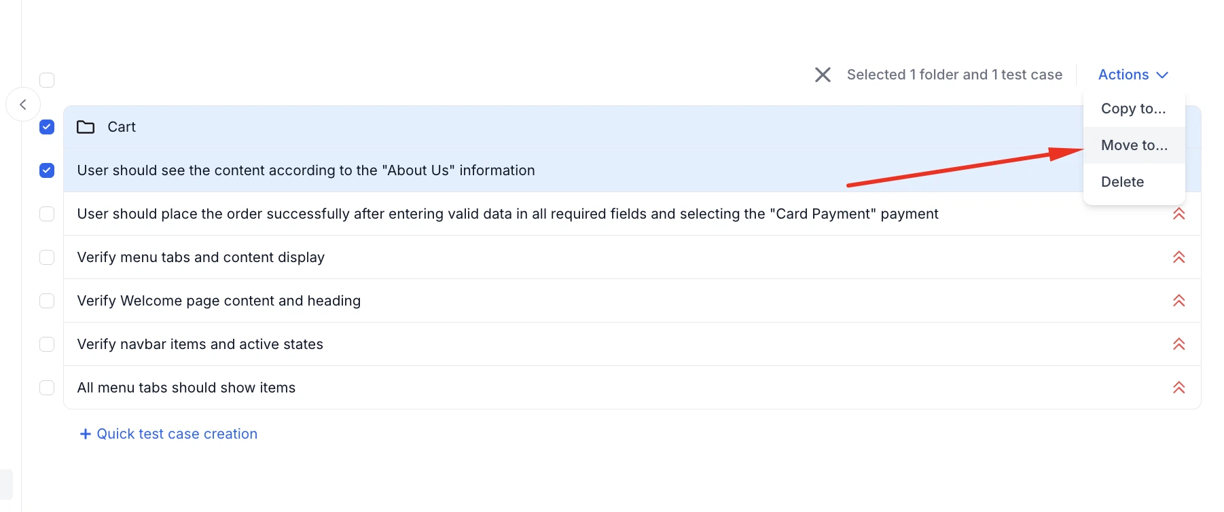The image size is (1224, 512).
Task: Choose Delete from Actions menu
Action: [x=1134, y=182]
